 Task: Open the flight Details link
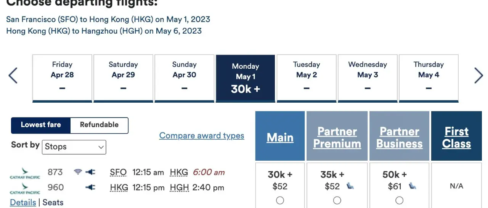tap(23, 203)
